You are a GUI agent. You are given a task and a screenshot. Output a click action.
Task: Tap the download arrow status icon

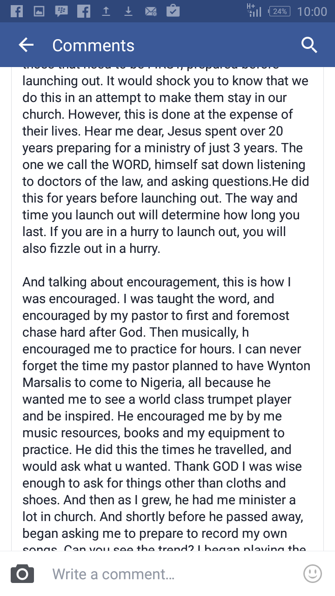click(128, 11)
